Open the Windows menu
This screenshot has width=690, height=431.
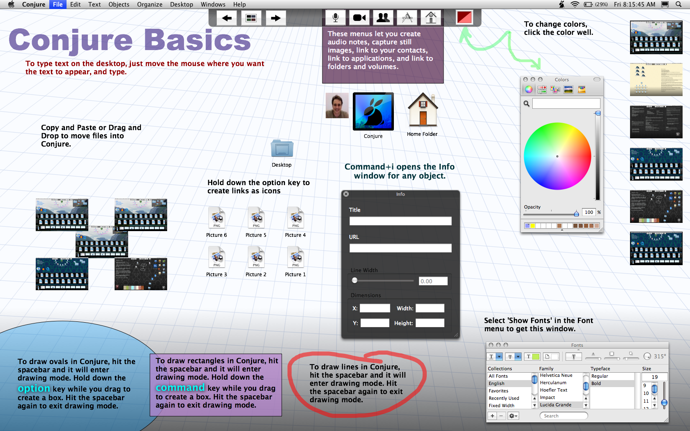[x=213, y=5]
